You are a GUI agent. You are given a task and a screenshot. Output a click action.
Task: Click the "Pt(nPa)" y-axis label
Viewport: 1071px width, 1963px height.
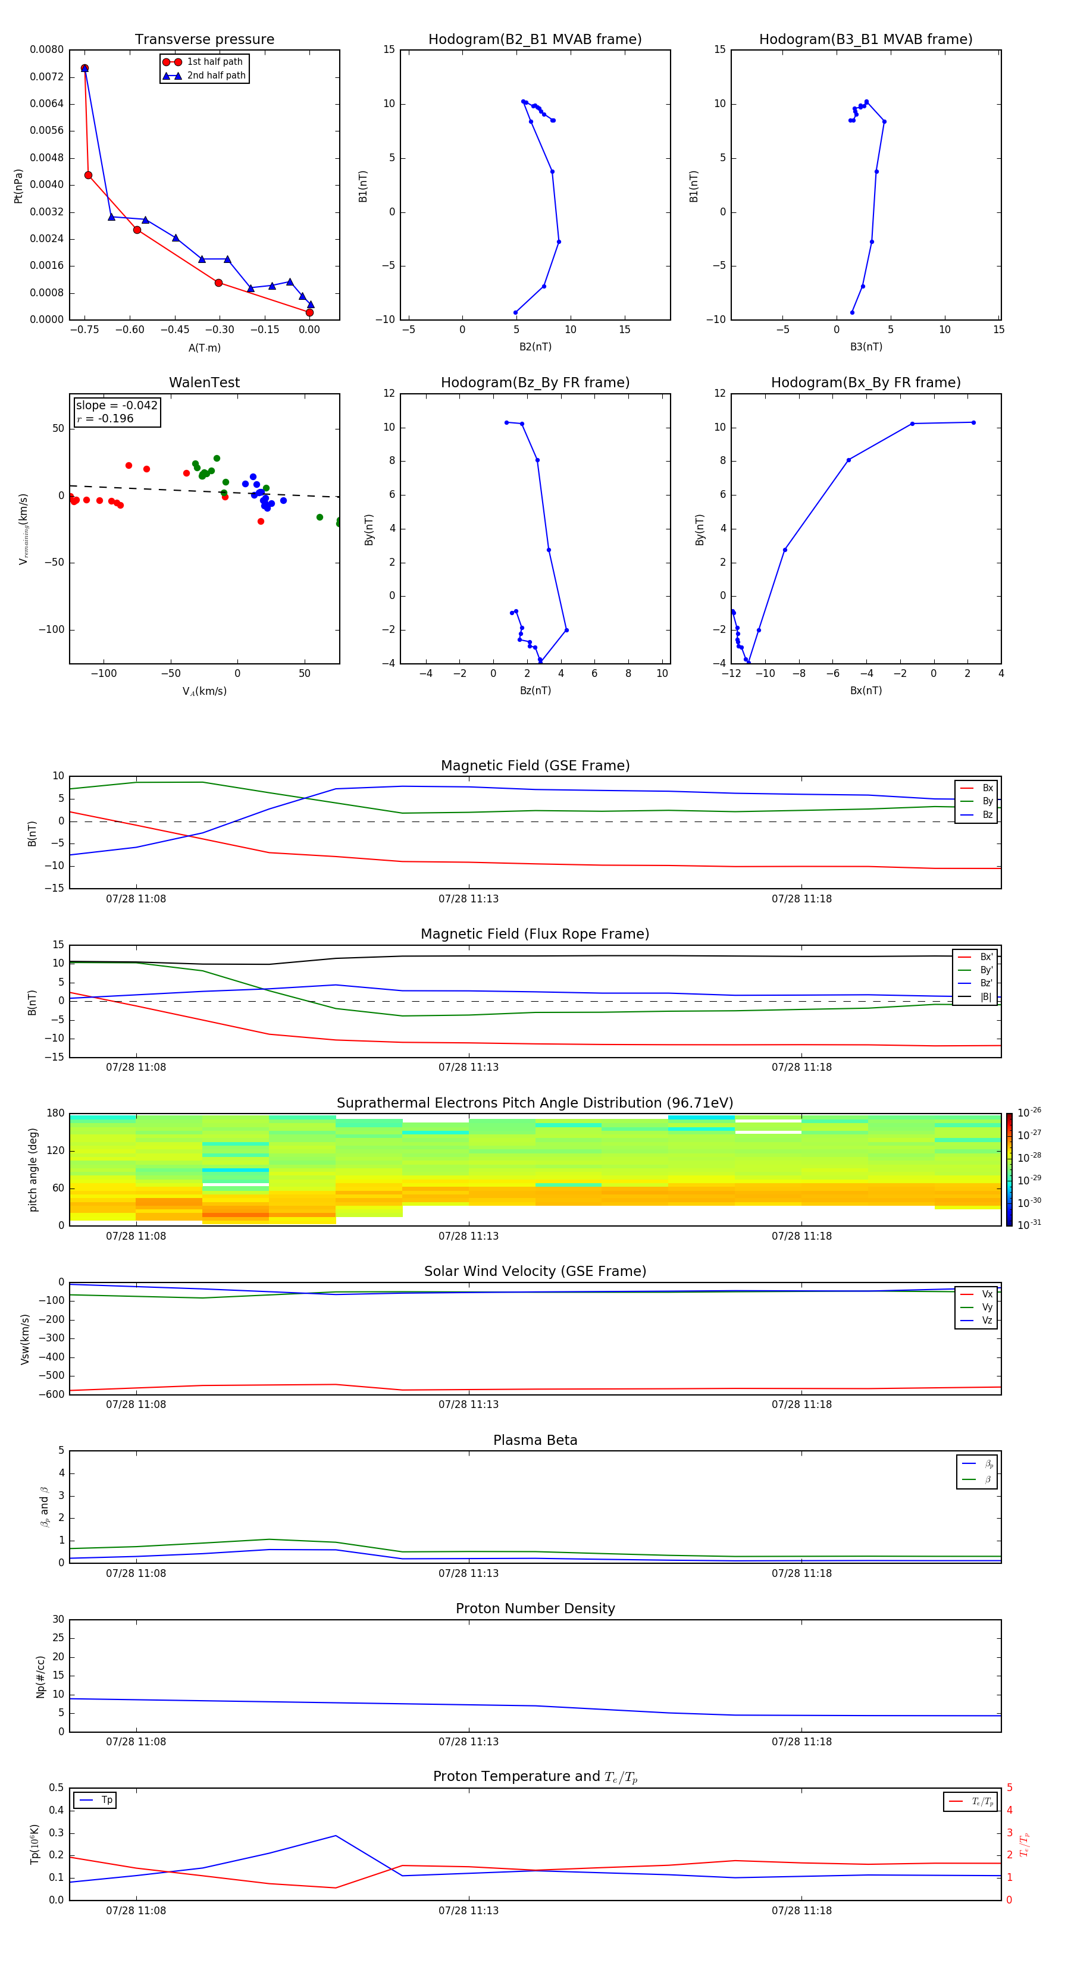(x=18, y=186)
